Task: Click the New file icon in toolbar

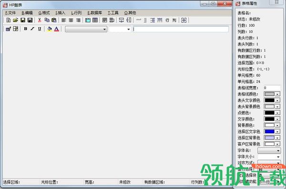Action: (9, 20)
